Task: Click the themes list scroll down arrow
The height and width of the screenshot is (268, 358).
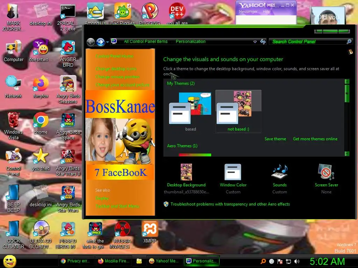Action: (347, 154)
